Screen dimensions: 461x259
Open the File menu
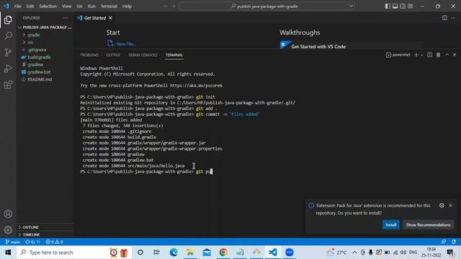17,6
